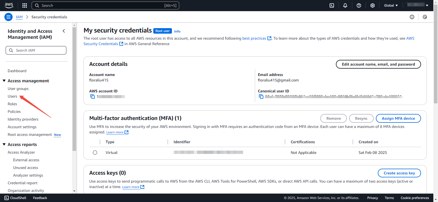
Task: Select the Virtual MFA device radio button
Action: [x=95, y=153]
